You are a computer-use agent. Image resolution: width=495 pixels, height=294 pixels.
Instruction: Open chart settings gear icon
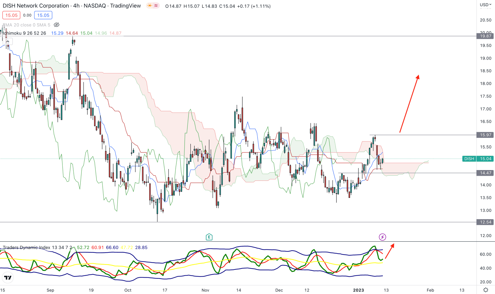(x=485, y=290)
